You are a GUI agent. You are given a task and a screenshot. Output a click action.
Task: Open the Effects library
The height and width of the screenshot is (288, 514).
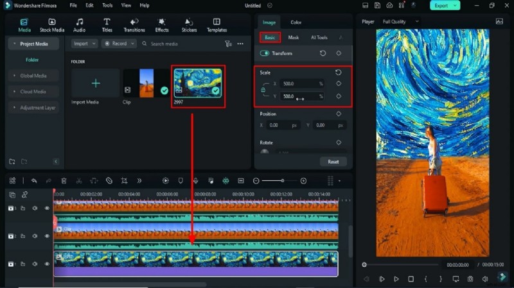(x=162, y=24)
